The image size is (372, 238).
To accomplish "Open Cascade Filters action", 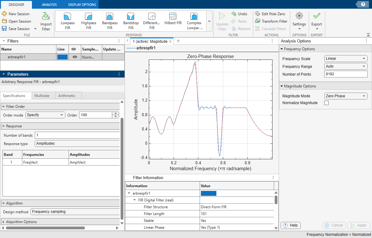I will coord(271,29).
